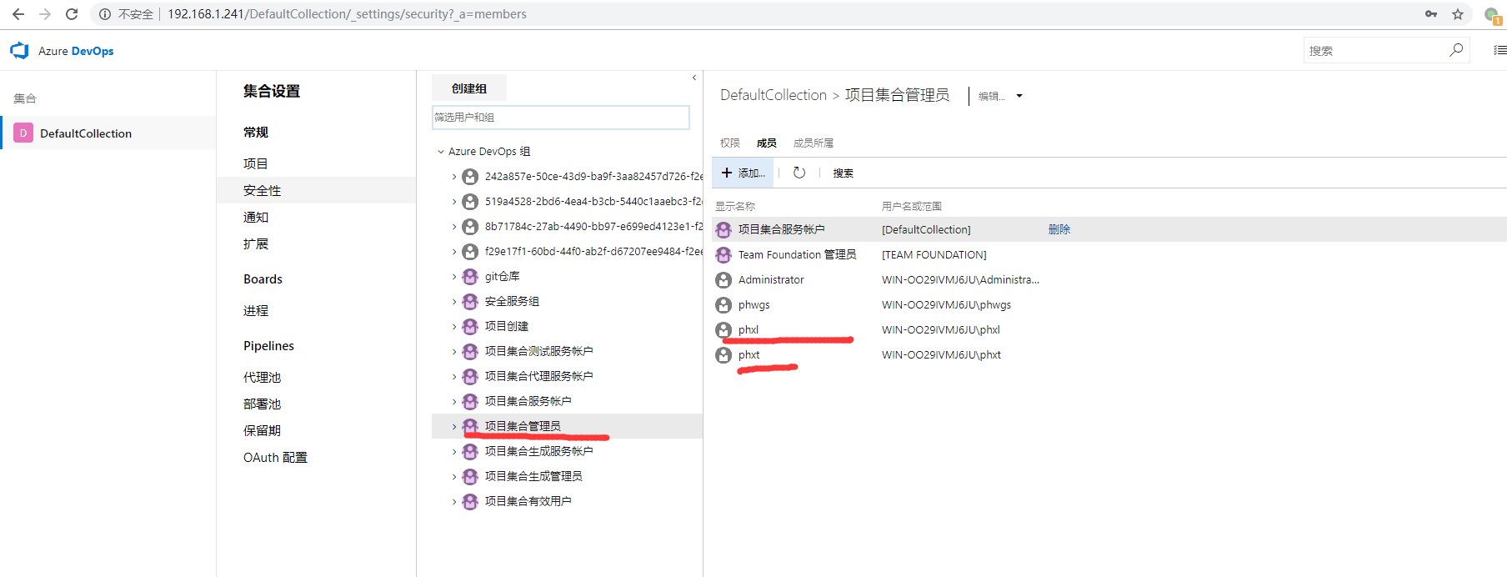
Task: Switch to the 权限 tab
Action: pyautogui.click(x=729, y=143)
